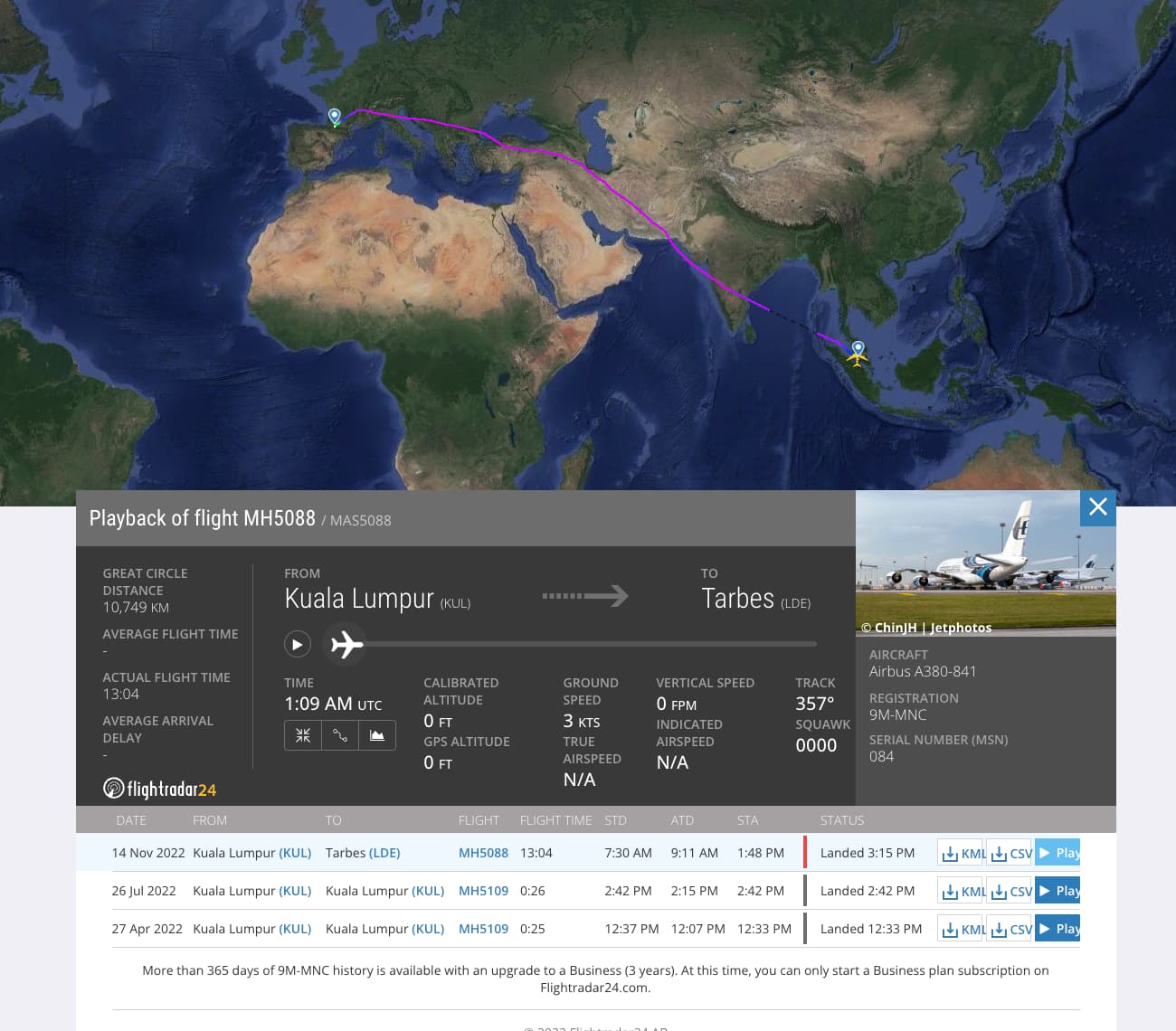The width and height of the screenshot is (1176, 1031).
Task: Click the DATE column header
Action: (131, 820)
